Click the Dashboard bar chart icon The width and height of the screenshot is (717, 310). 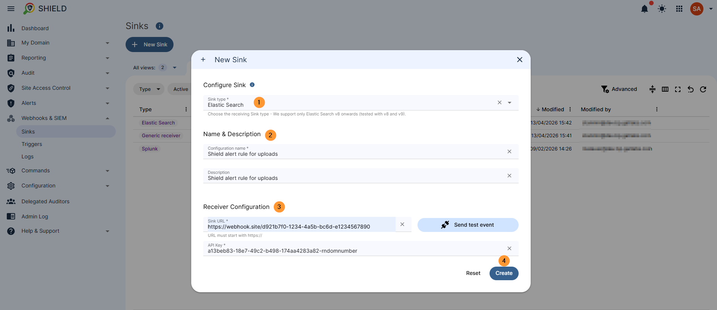(x=11, y=28)
